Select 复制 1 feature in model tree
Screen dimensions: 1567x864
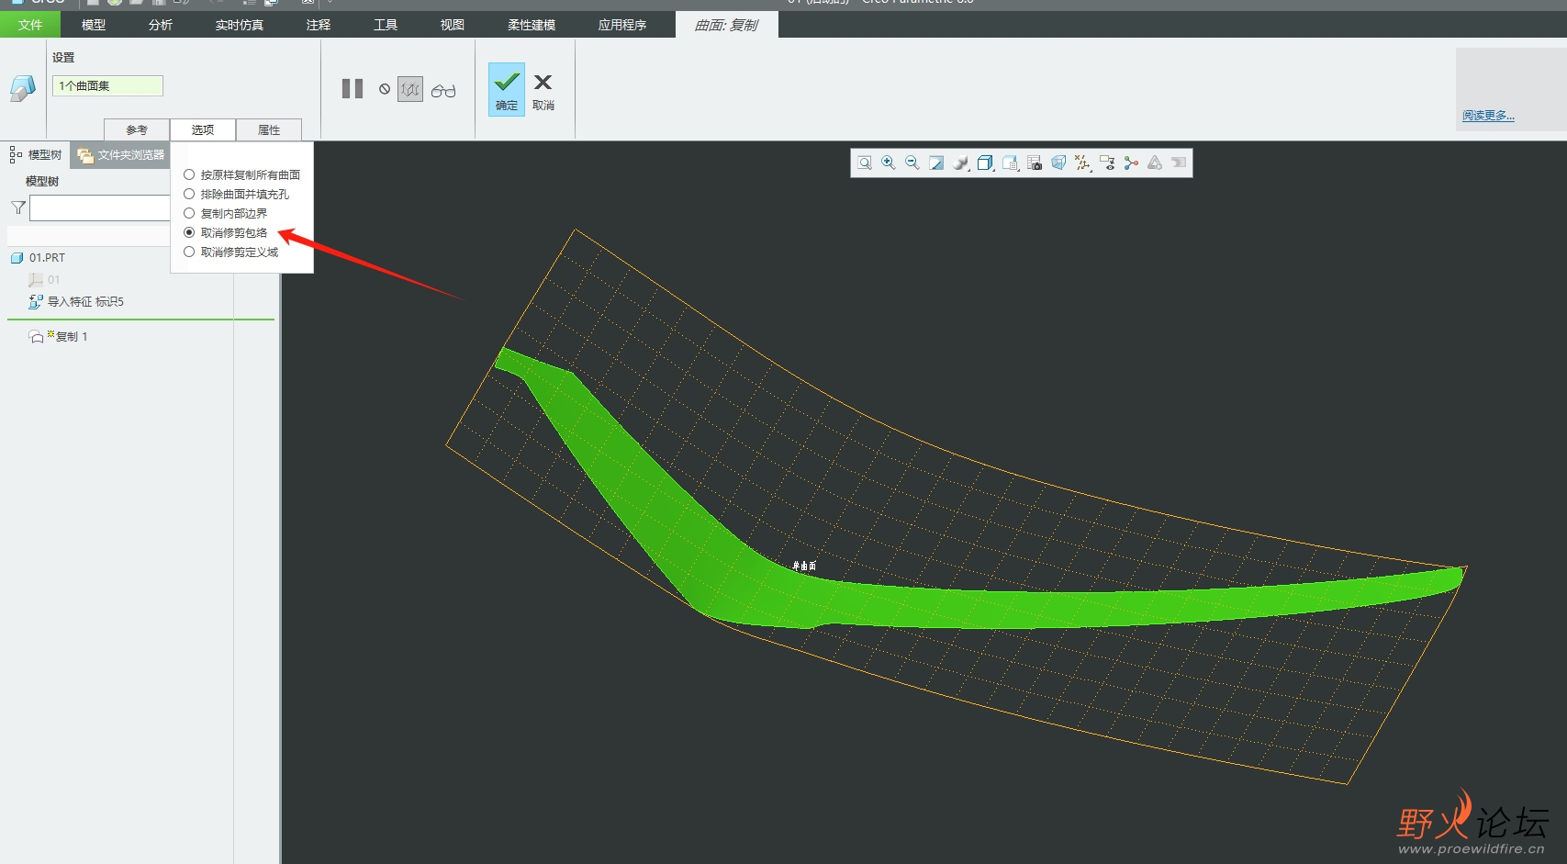[59, 337]
